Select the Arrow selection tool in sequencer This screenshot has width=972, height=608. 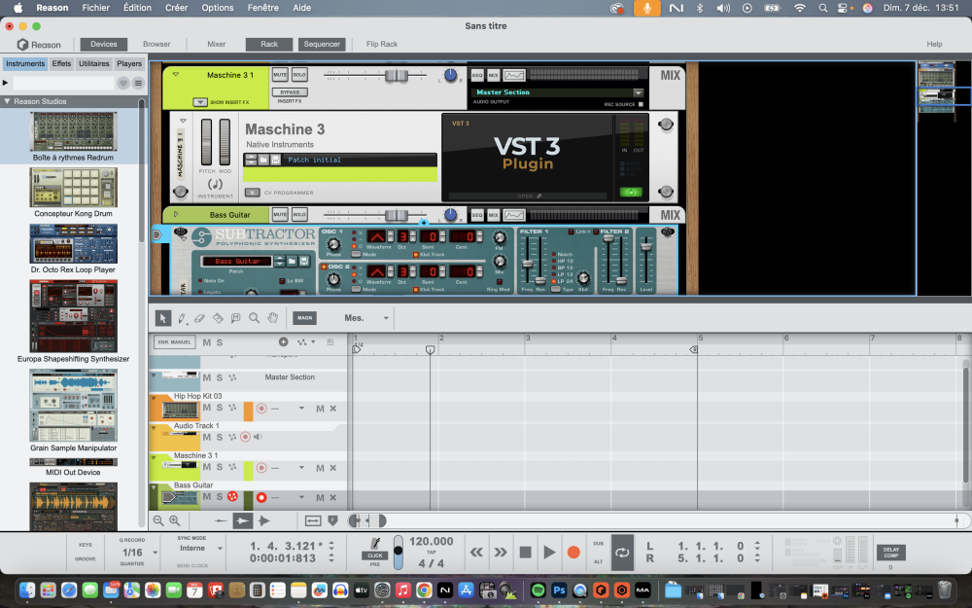pyautogui.click(x=162, y=318)
